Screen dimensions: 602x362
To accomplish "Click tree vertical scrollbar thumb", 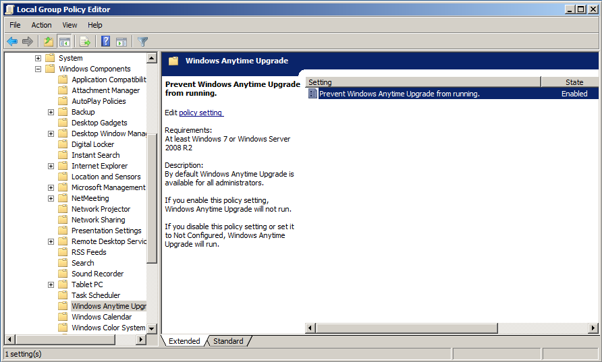I will click(x=152, y=198).
